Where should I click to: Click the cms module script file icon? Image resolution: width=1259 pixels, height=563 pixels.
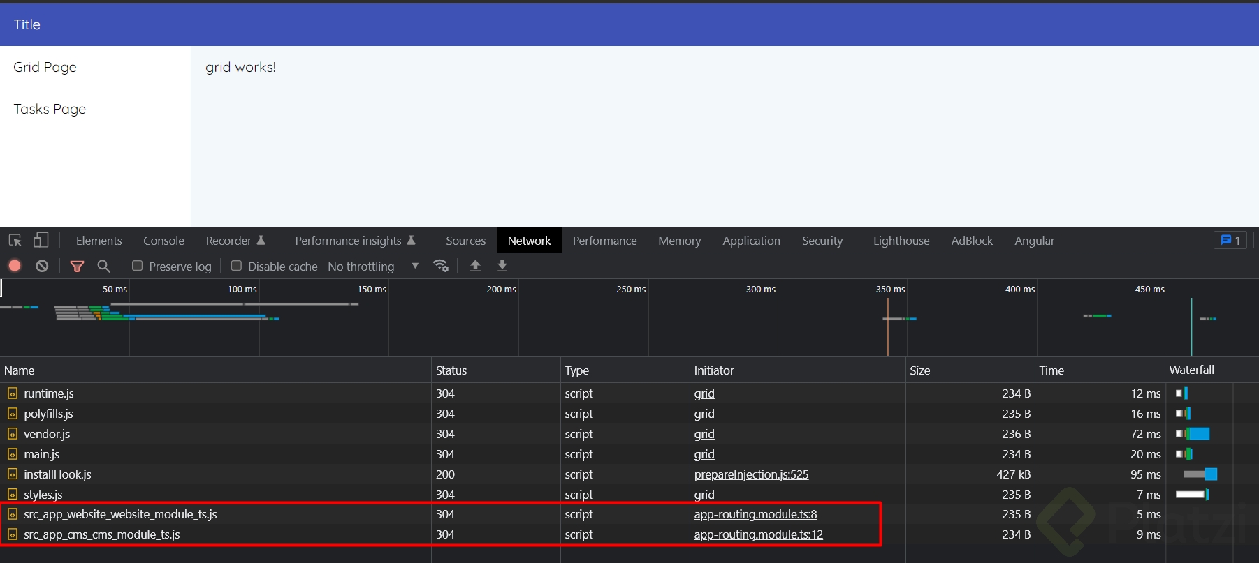coord(13,534)
